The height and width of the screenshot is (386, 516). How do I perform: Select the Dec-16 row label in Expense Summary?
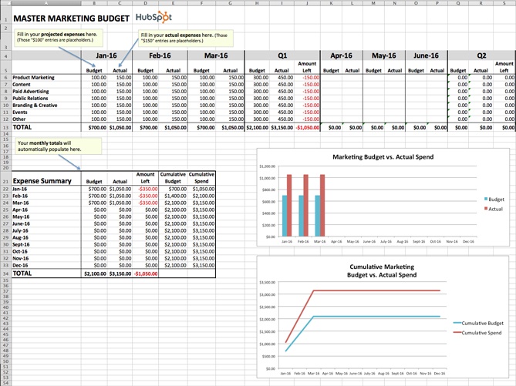coord(20,265)
